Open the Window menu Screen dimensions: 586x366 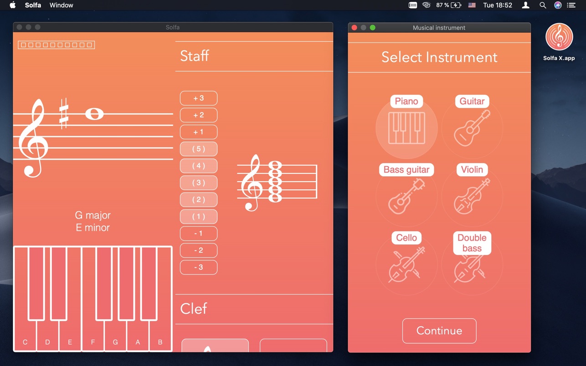click(62, 5)
